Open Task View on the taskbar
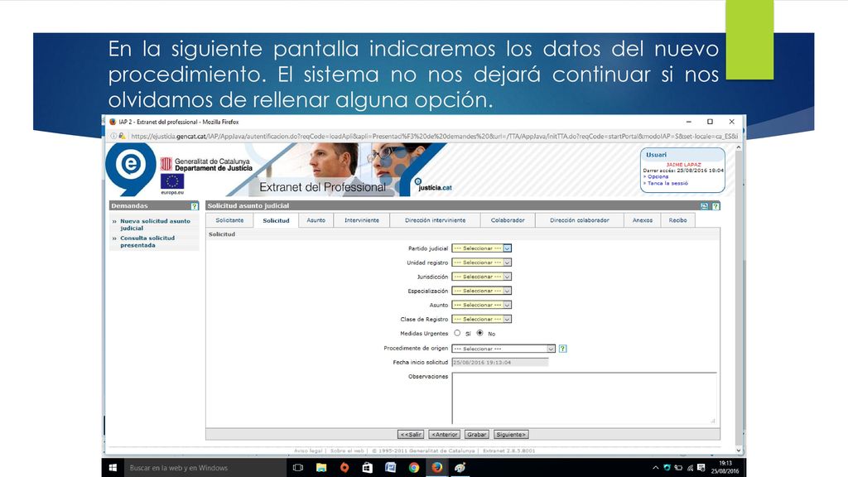The width and height of the screenshot is (848, 477). tap(298, 468)
